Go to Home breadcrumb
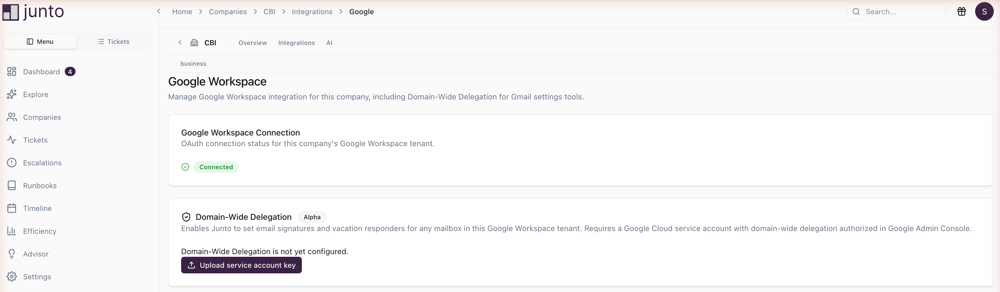 point(182,12)
